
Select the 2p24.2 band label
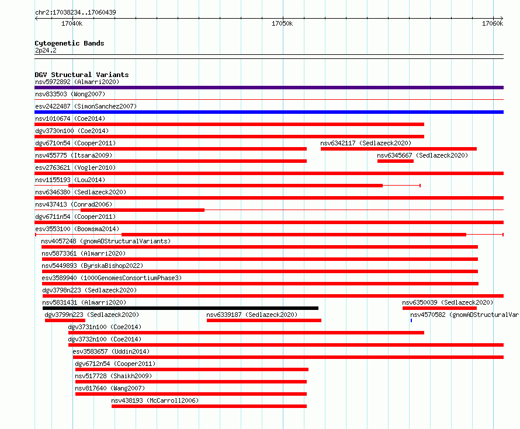[x=46, y=50]
